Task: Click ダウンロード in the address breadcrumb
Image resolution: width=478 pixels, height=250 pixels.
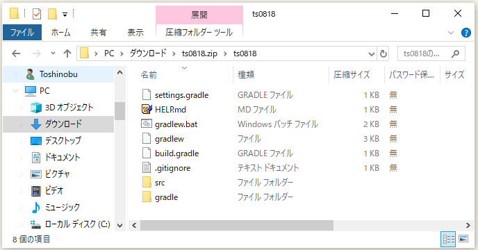Action: point(148,53)
